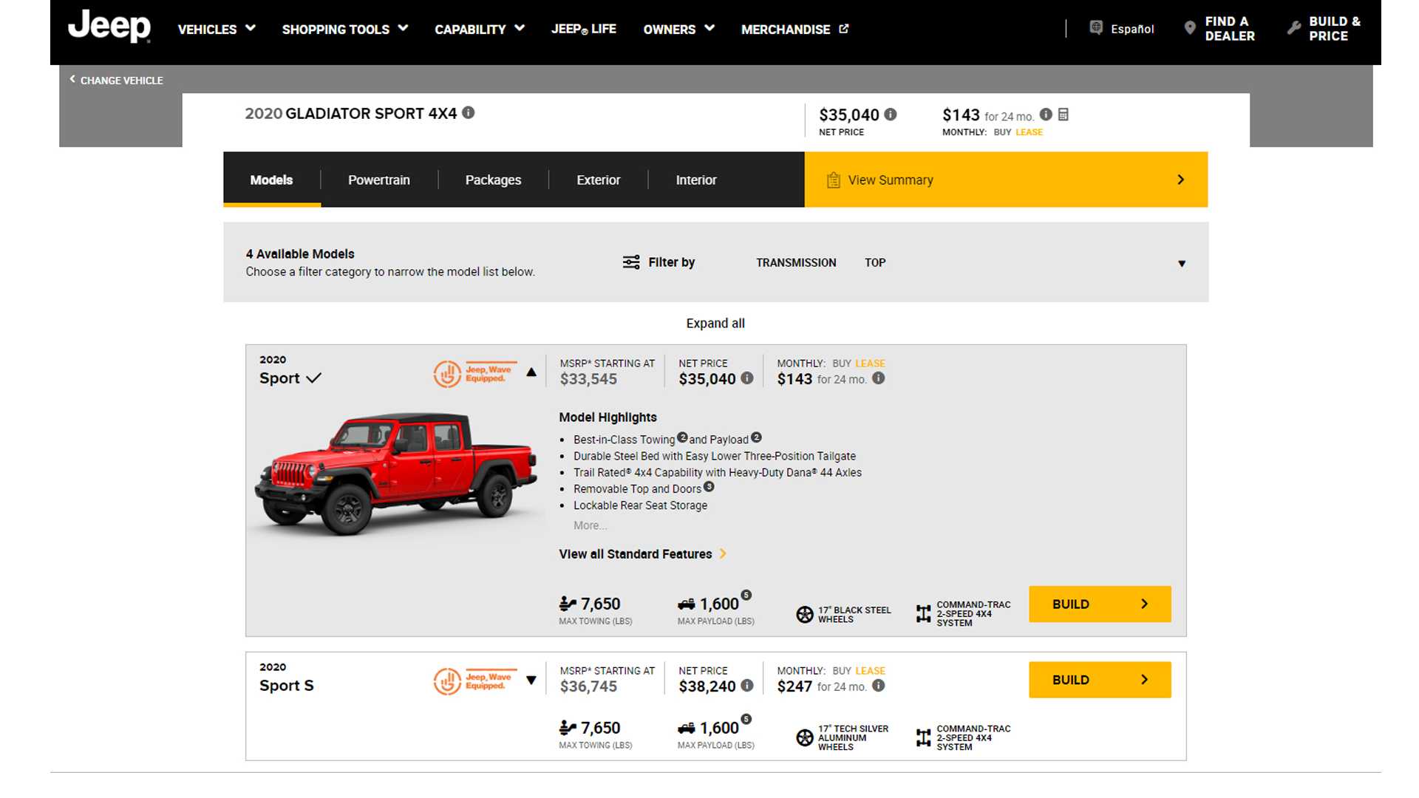Open footnote 5 on Sport S payload

[x=746, y=719]
